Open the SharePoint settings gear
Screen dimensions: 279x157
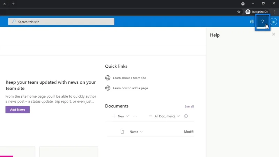pos(251,22)
